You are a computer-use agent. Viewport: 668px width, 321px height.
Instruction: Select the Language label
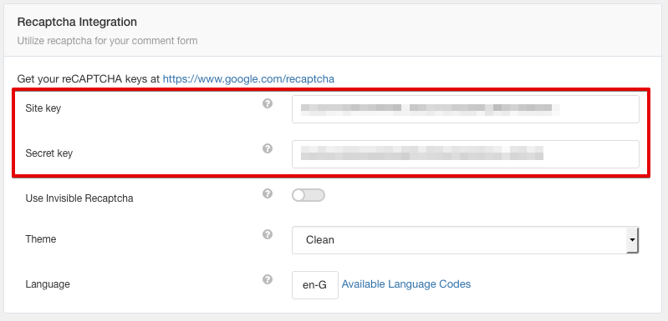pos(48,284)
